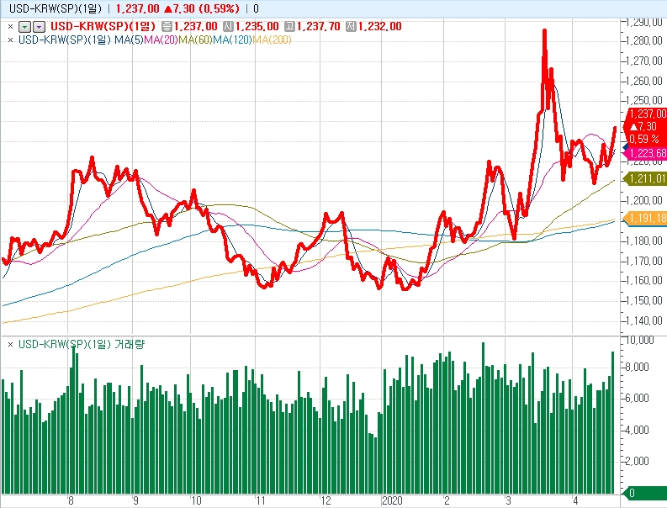Click the 종 closing price value 1,237.00
This screenshot has width=667, height=508.
[x=194, y=27]
